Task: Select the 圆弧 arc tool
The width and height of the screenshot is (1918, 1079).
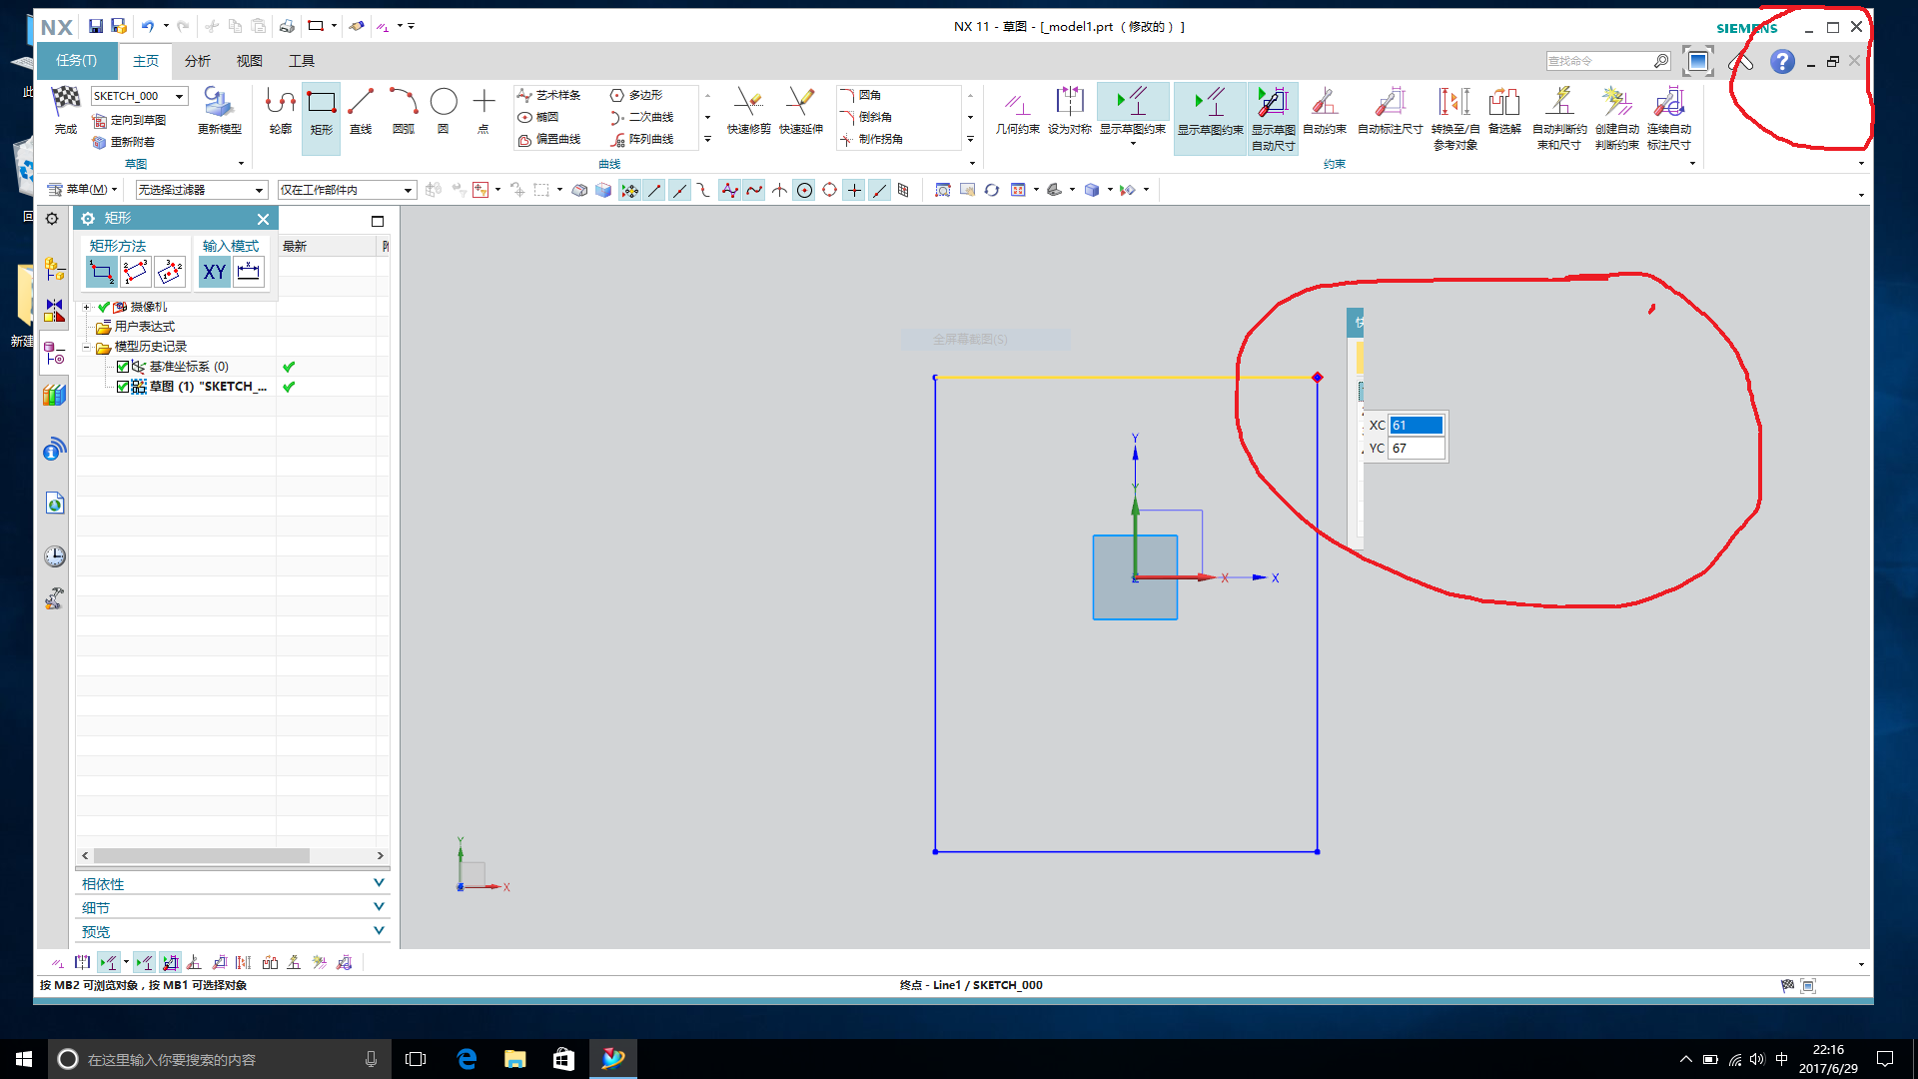Action: [x=403, y=110]
